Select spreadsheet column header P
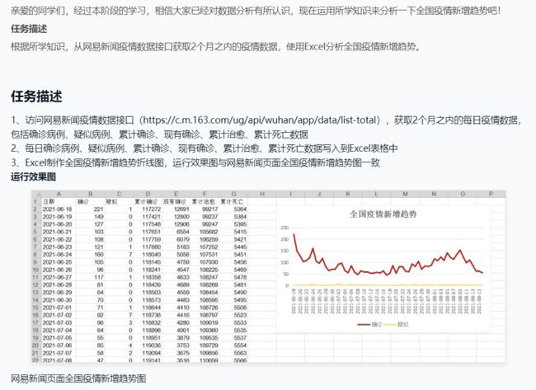The height and width of the screenshot is (390, 536). [x=491, y=194]
